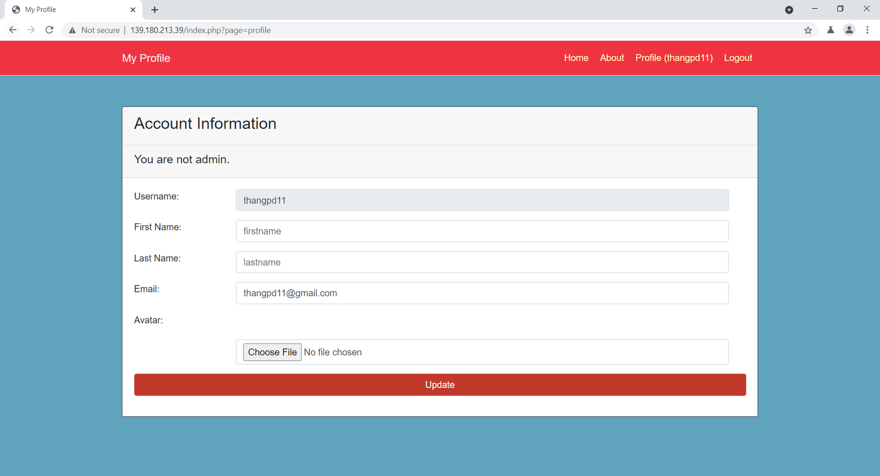
Task: Click the Avatar: label
Action: click(148, 320)
